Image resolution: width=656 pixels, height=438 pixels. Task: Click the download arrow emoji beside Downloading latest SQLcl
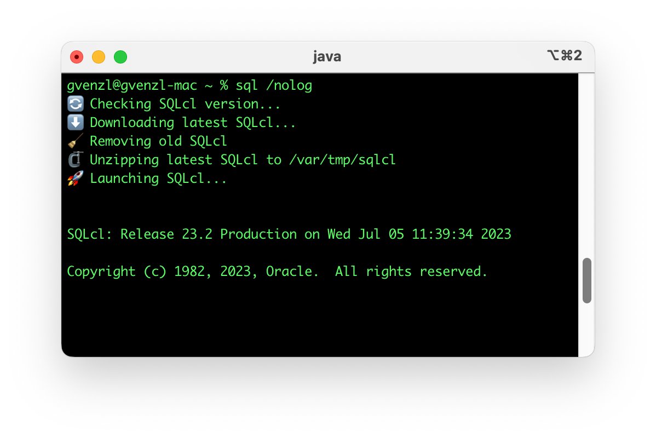click(76, 123)
